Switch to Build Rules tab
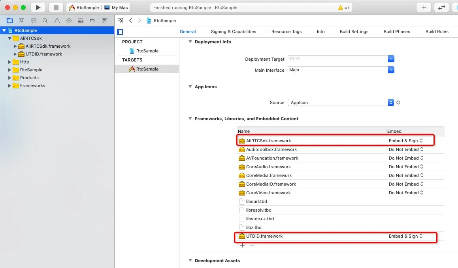Viewport: 458px width, 268px height. pos(437,32)
